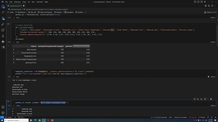Open editor title more actions ellipsis
218x122 pixels.
tap(215, 6)
